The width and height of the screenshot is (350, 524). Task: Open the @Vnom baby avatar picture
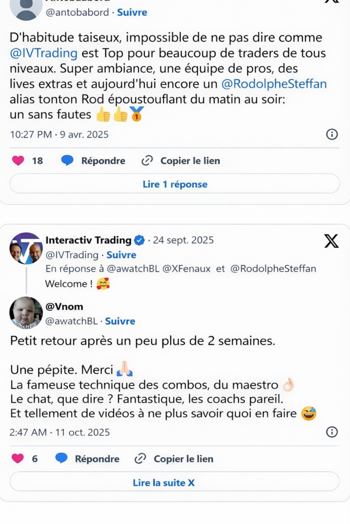26,312
